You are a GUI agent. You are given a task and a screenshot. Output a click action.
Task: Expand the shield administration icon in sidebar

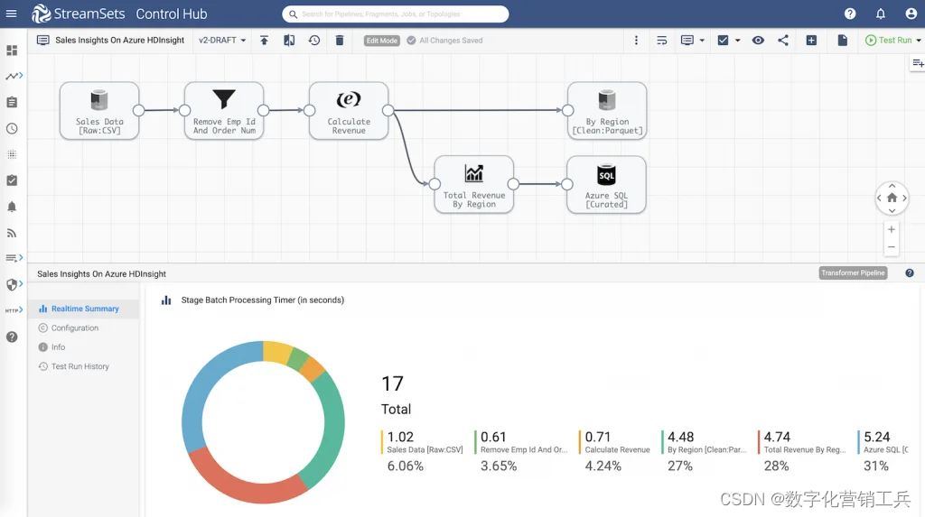click(14, 285)
